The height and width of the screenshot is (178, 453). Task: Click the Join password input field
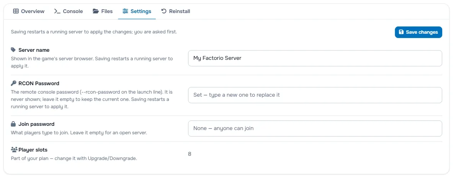[x=315, y=129]
